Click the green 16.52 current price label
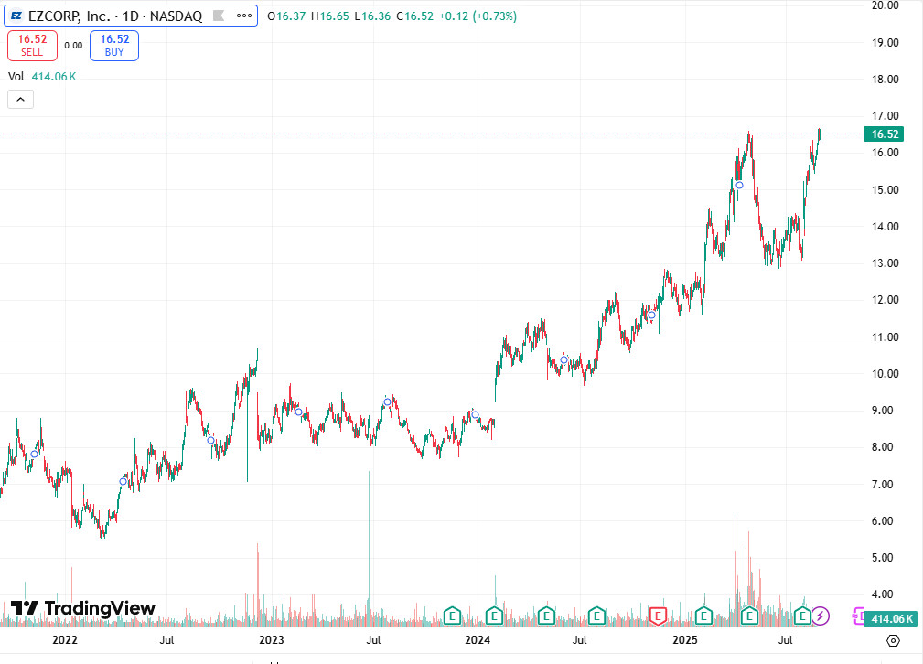923x664 pixels. tap(885, 134)
